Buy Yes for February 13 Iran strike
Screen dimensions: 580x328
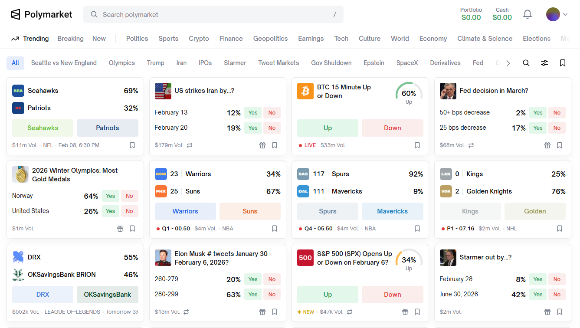coord(253,113)
